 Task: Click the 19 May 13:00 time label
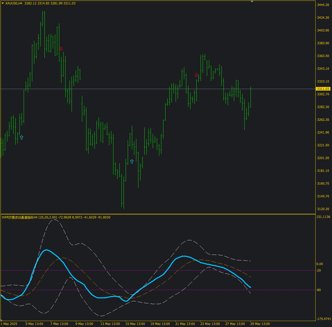click(160, 324)
